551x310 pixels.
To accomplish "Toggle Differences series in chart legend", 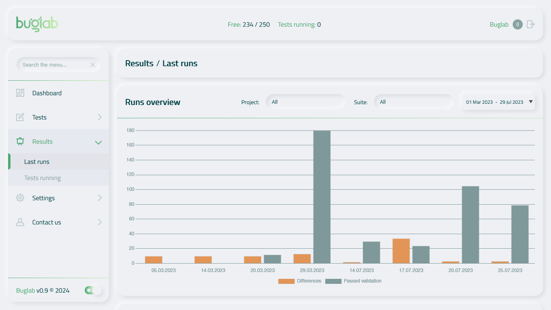I will pos(300,281).
